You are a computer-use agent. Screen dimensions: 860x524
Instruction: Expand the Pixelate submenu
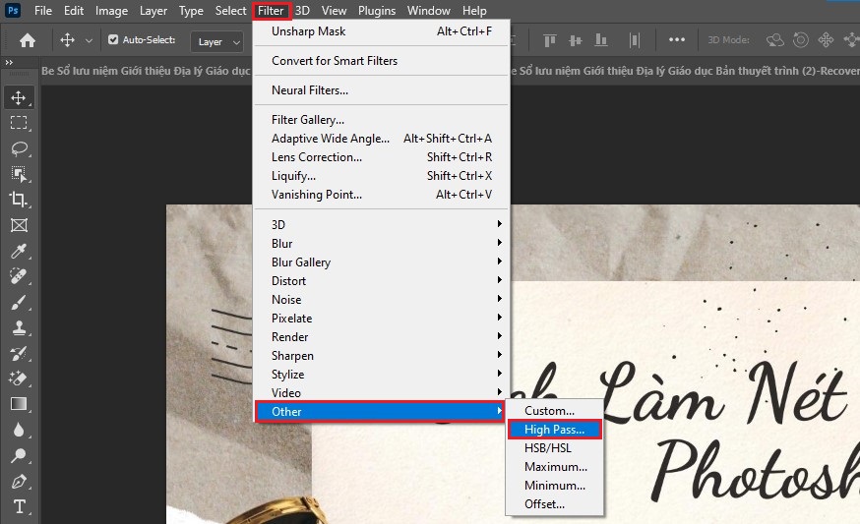coord(380,318)
